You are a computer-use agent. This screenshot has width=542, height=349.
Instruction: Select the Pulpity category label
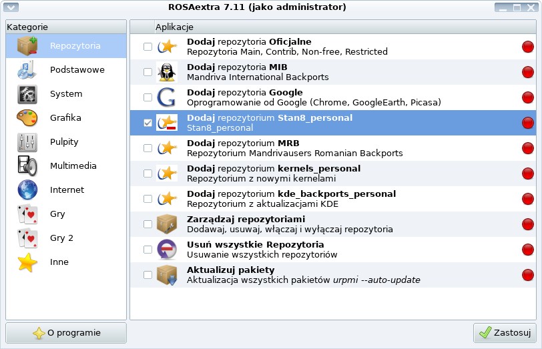[x=64, y=142]
